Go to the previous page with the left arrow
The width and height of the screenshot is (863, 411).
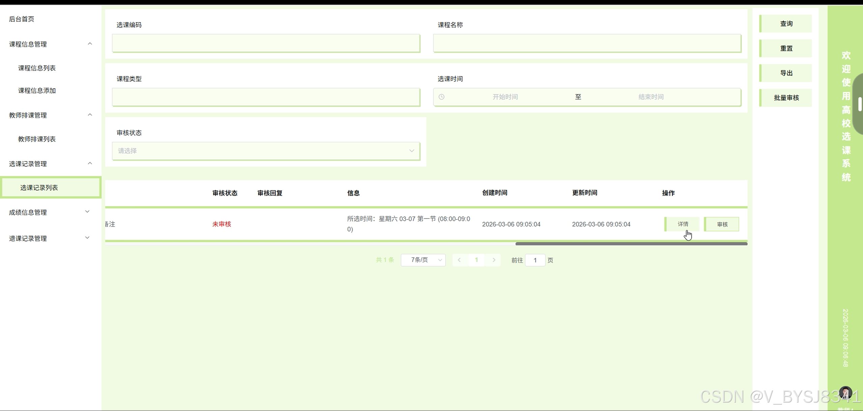459,260
